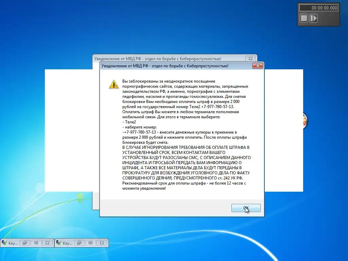348x261 pixels.
Task: Click the line starting "Вы заблокированы за неоднократное посещение"
Action: (x=169, y=81)
